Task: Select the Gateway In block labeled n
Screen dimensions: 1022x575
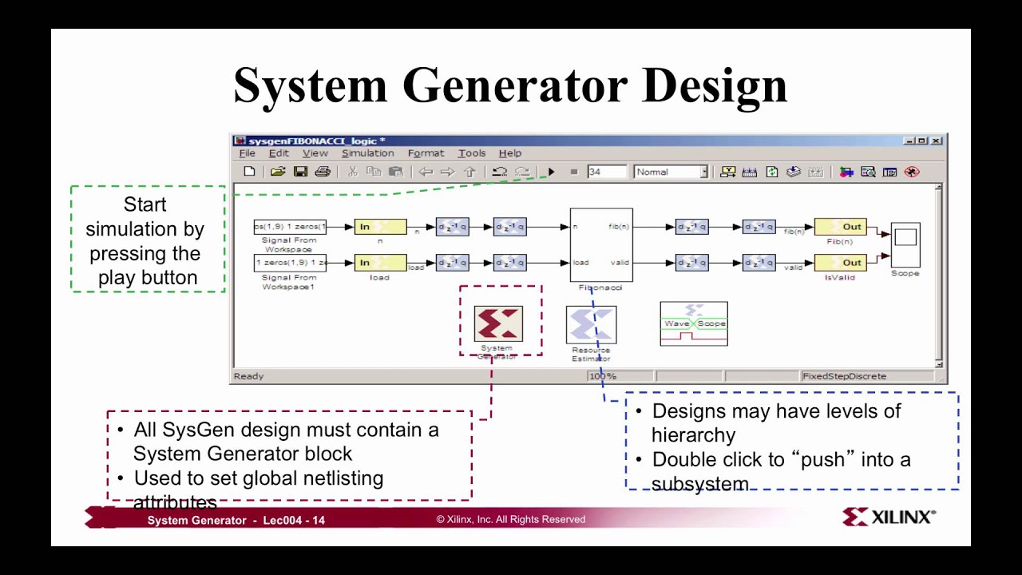Action: [x=380, y=227]
